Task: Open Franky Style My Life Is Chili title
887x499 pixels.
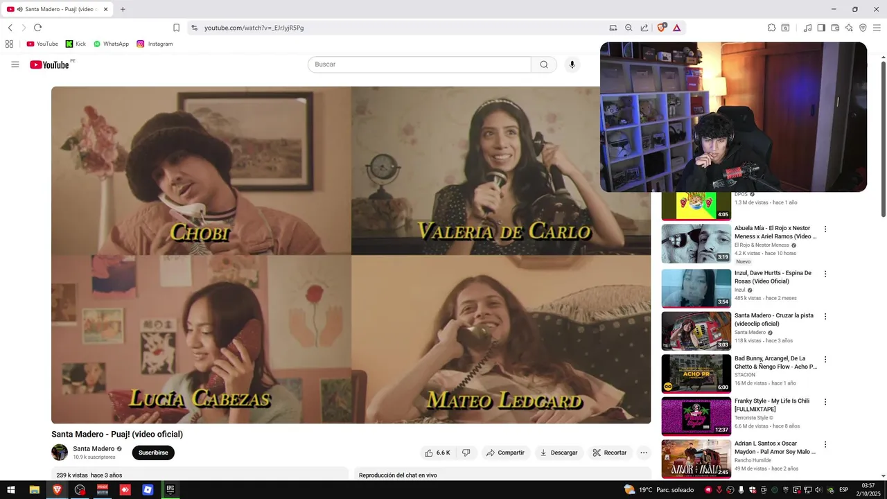Action: (x=772, y=405)
